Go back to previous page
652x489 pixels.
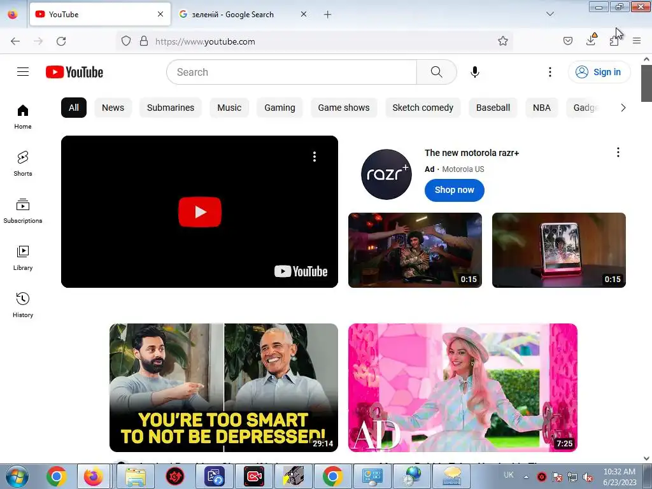(15, 41)
